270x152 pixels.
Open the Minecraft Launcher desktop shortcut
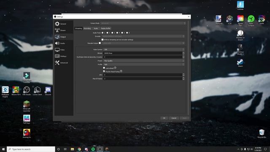[27, 106]
